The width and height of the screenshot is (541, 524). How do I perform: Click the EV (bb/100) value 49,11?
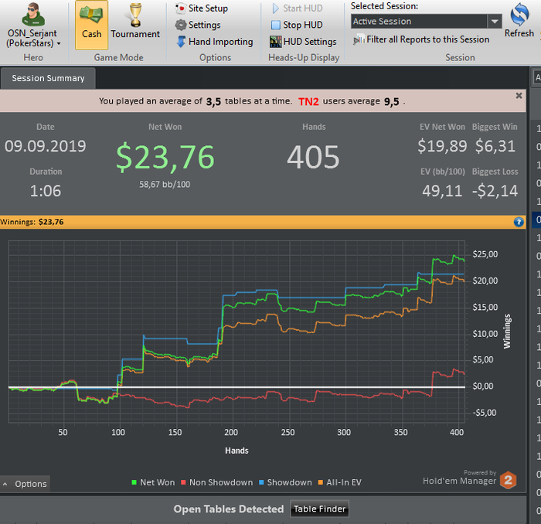[442, 191]
